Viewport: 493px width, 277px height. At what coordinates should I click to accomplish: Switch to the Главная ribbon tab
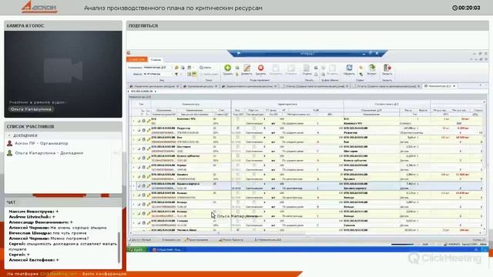pyautogui.click(x=156, y=60)
